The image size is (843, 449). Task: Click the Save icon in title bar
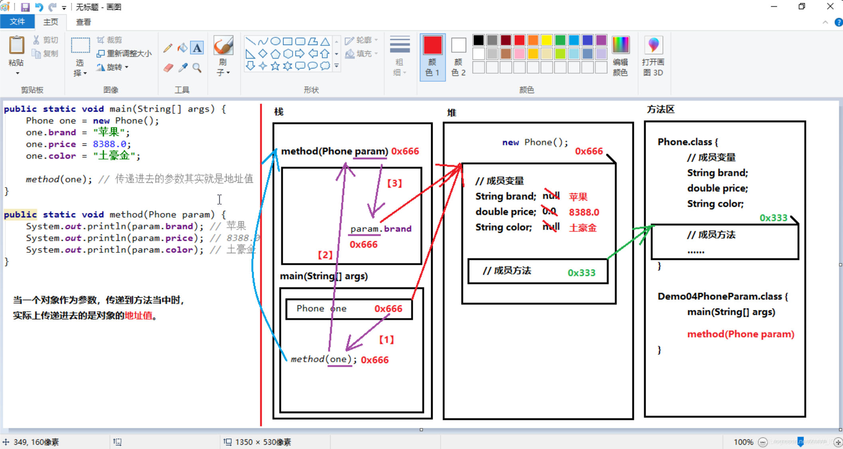click(x=25, y=7)
